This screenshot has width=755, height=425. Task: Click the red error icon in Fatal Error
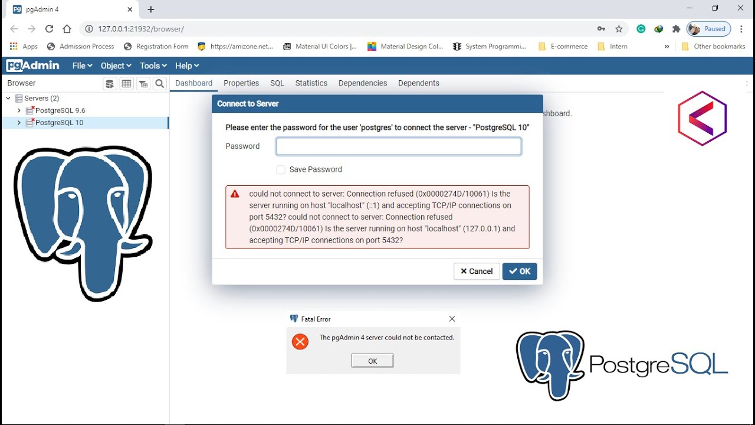pyautogui.click(x=300, y=341)
